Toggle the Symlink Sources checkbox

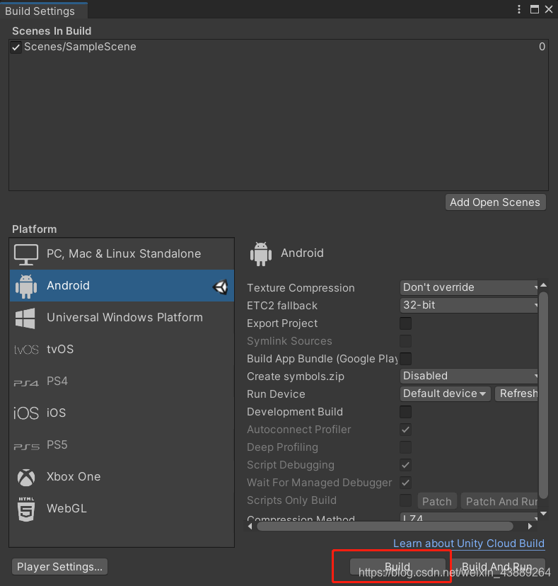(406, 341)
